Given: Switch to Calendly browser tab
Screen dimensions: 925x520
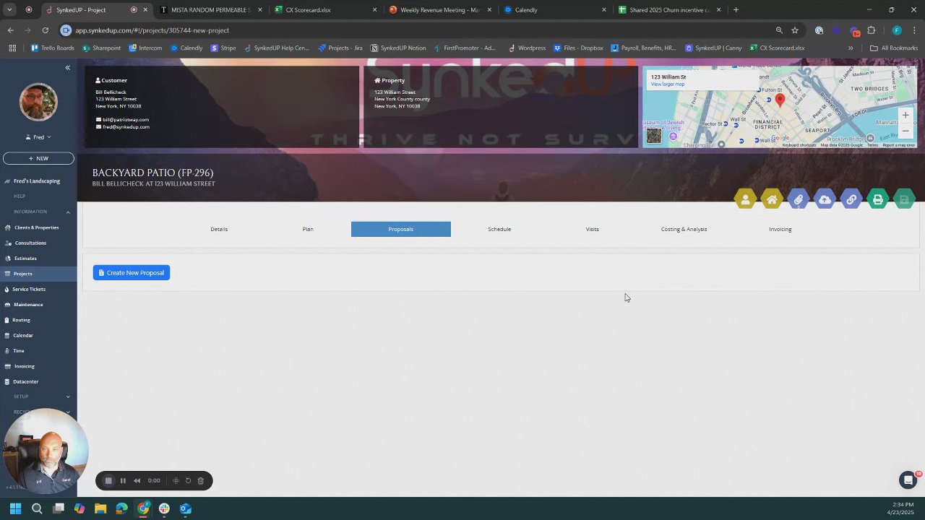Looking at the screenshot, I should (x=554, y=10).
